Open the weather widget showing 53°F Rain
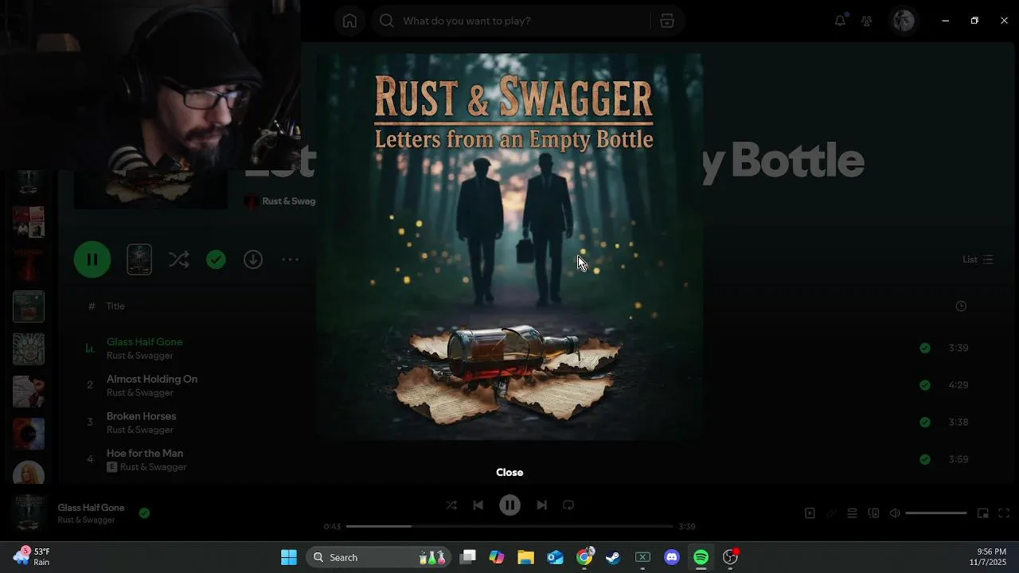Image resolution: width=1019 pixels, height=573 pixels. pos(32,556)
